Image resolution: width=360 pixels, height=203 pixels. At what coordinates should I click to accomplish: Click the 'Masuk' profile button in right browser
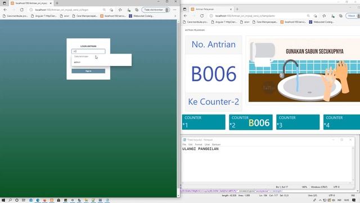(x=353, y=16)
